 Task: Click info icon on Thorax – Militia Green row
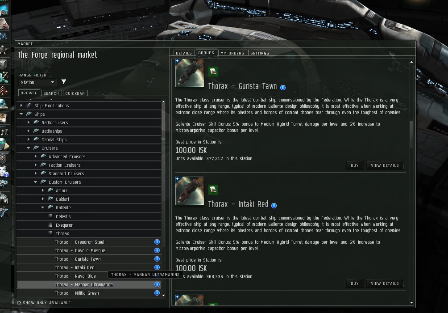click(157, 293)
